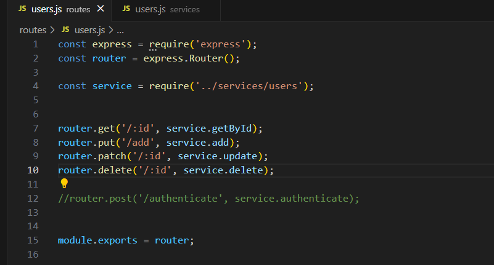Click the router variable declaration on line 2

click(x=109, y=58)
